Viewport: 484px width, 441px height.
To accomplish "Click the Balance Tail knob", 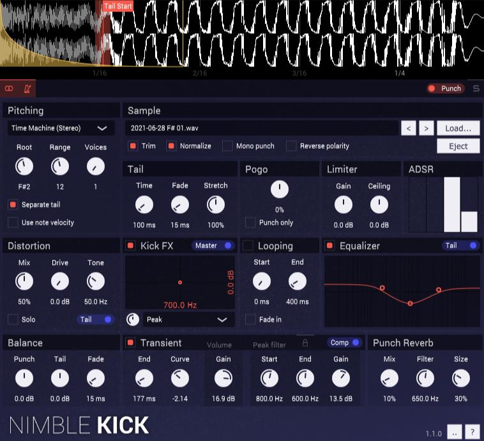I will point(60,378).
